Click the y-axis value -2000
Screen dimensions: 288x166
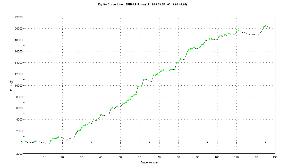tap(19, 154)
